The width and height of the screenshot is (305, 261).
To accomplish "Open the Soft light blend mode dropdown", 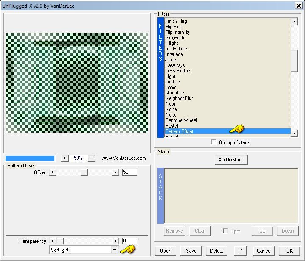I will coord(115,250).
